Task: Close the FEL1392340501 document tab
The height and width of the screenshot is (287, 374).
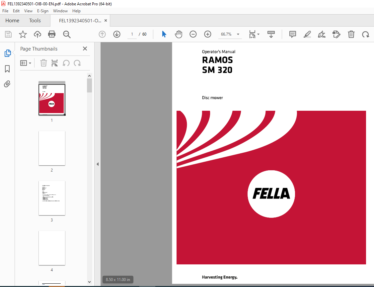Action: [106, 21]
